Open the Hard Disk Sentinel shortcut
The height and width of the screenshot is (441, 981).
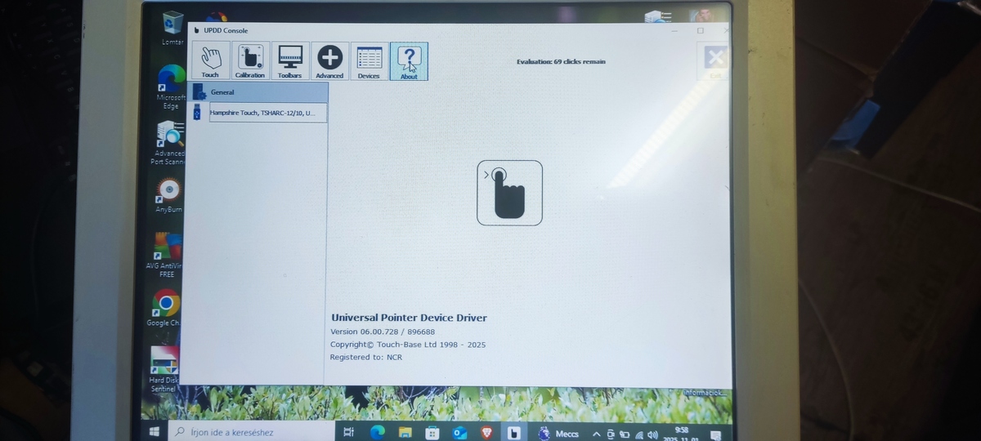pos(163,369)
